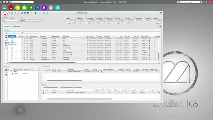
Task: Click the orange tree-structure toolbar icon
Action: pos(44,13)
